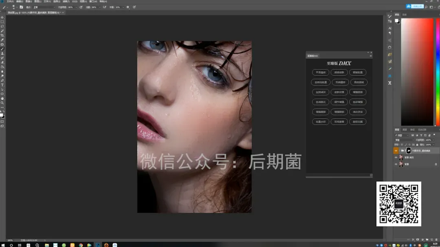Click the X plugin icon in the collapsed panel strip
Image resolution: width=440 pixels, height=247 pixels.
click(x=389, y=83)
